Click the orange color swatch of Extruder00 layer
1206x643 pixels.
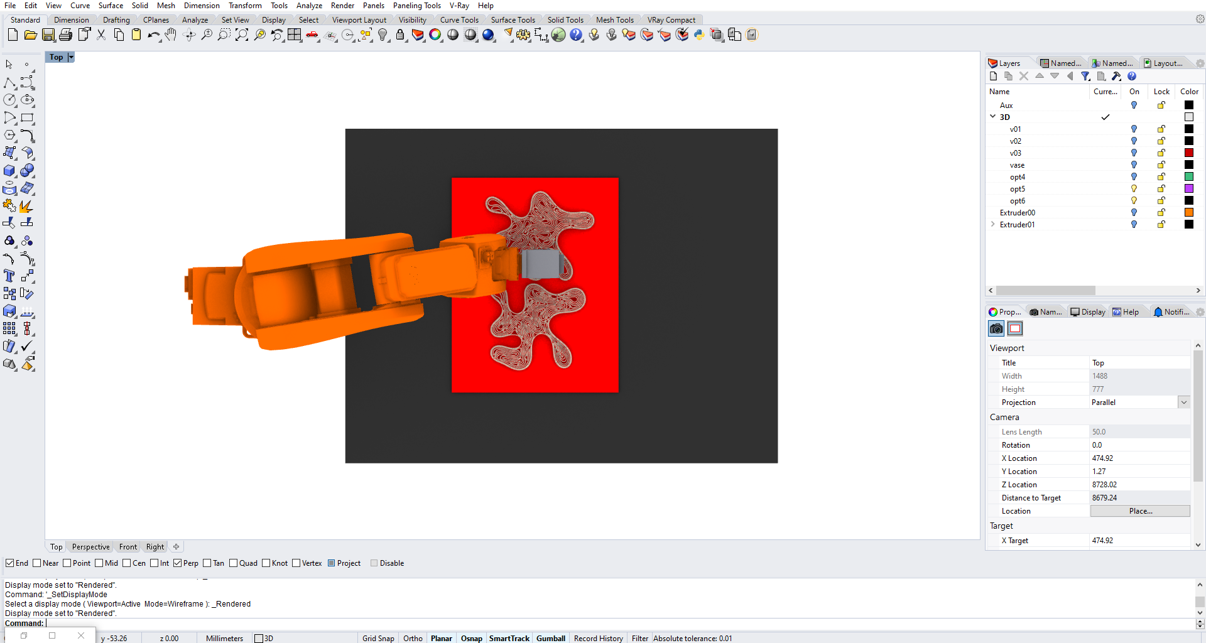pos(1188,213)
